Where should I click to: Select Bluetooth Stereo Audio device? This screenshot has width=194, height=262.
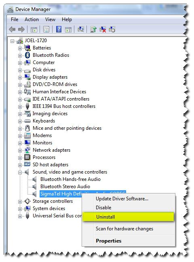65,187
